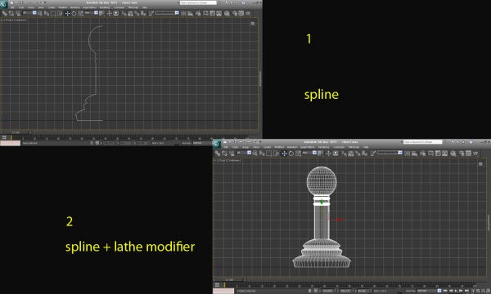Image resolution: width=491 pixels, height=294 pixels.
Task: Select the Move tool in the spline-only window
Action: (x=67, y=13)
